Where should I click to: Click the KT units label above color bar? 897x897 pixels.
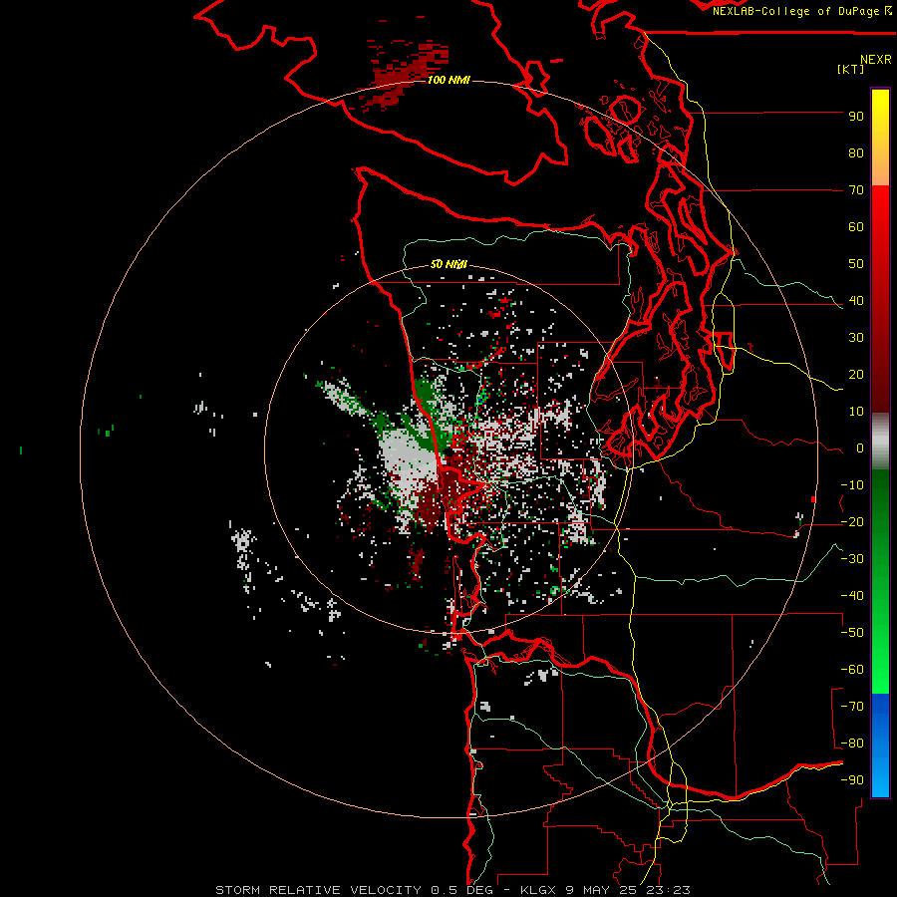[x=851, y=69]
